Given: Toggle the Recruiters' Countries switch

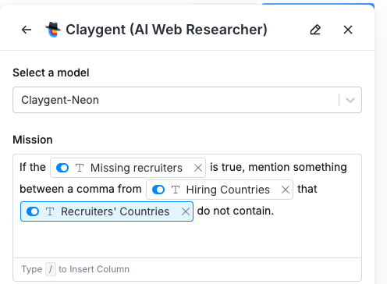Looking at the screenshot, I should coord(33,211).
